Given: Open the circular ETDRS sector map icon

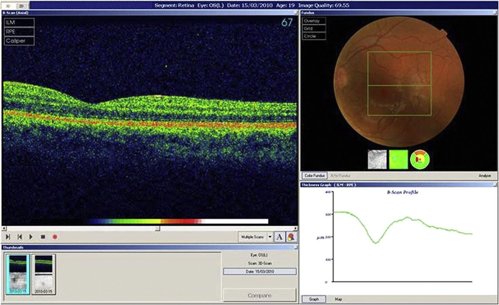Looking at the screenshot, I should pyautogui.click(x=420, y=159).
